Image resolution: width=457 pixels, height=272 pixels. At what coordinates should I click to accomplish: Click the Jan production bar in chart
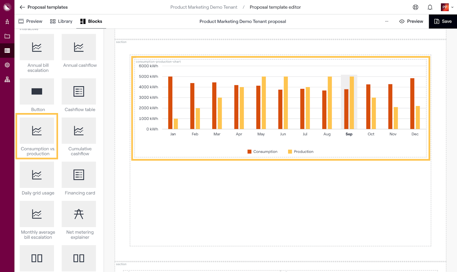(x=176, y=124)
